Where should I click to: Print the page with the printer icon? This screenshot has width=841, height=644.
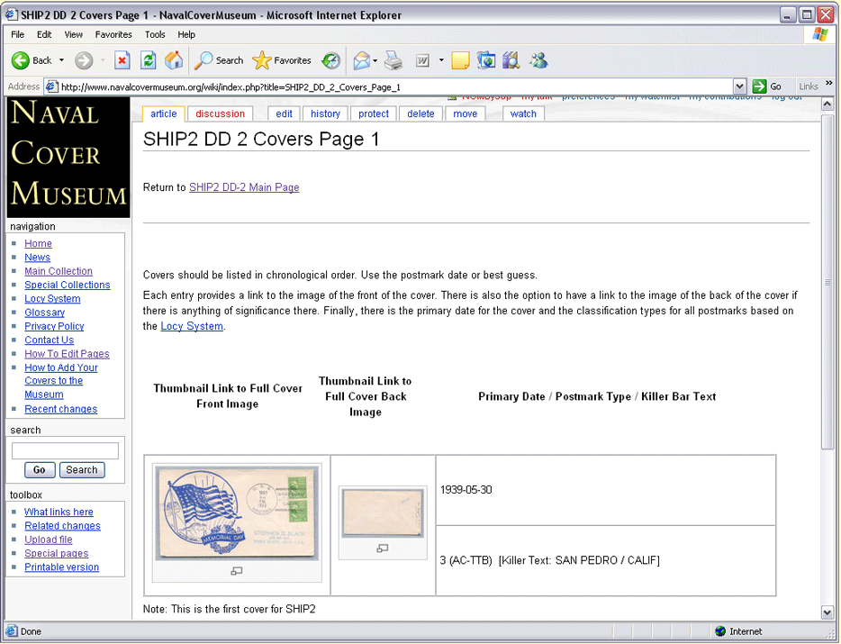[393, 60]
